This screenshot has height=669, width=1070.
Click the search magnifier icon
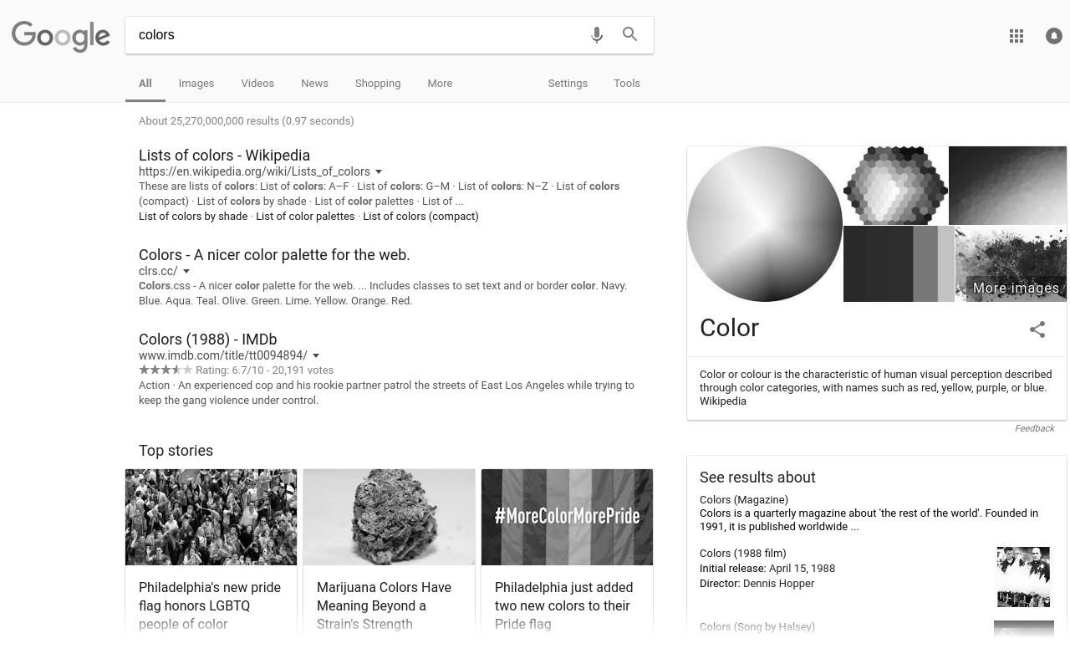point(630,35)
